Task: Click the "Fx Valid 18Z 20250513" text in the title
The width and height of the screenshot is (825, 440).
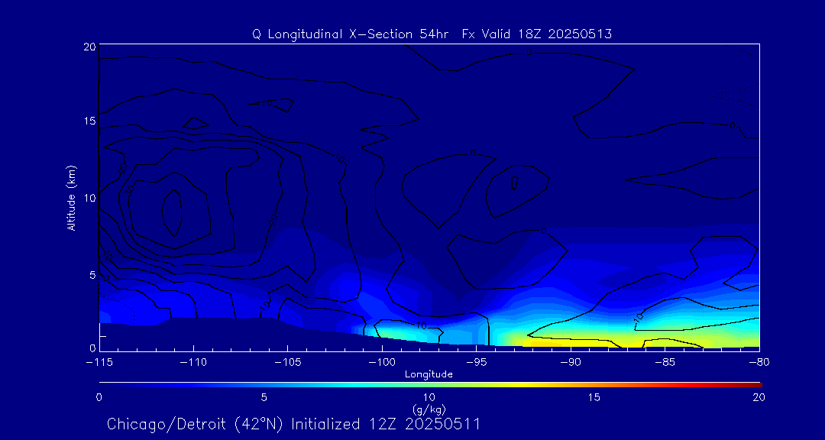Action: click(537, 34)
